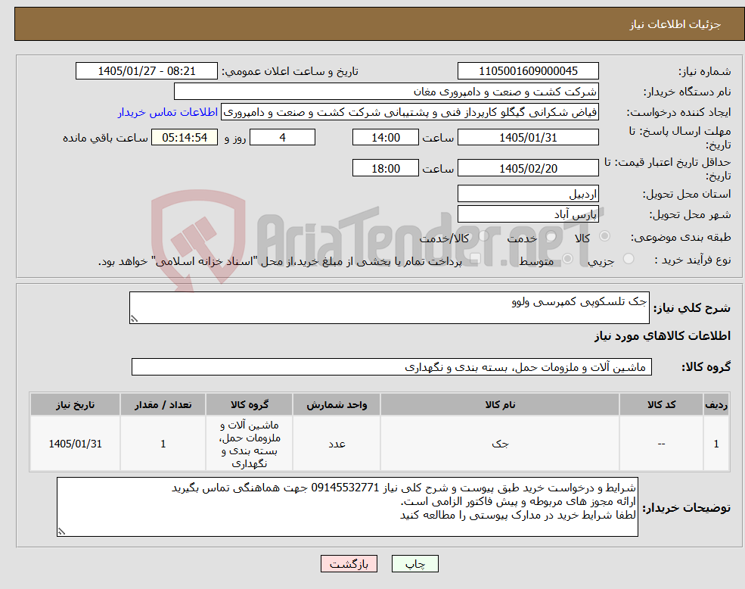This screenshot has height=589, width=745.
Task: Click the Islamic treasury payment note text
Action: (x=280, y=260)
